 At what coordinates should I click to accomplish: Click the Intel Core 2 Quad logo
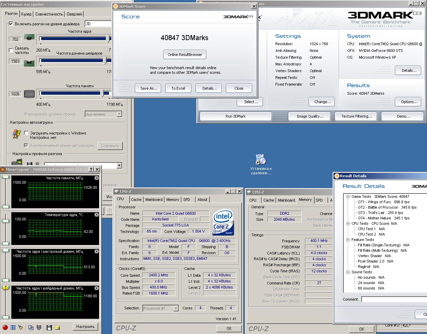pyautogui.click(x=223, y=222)
